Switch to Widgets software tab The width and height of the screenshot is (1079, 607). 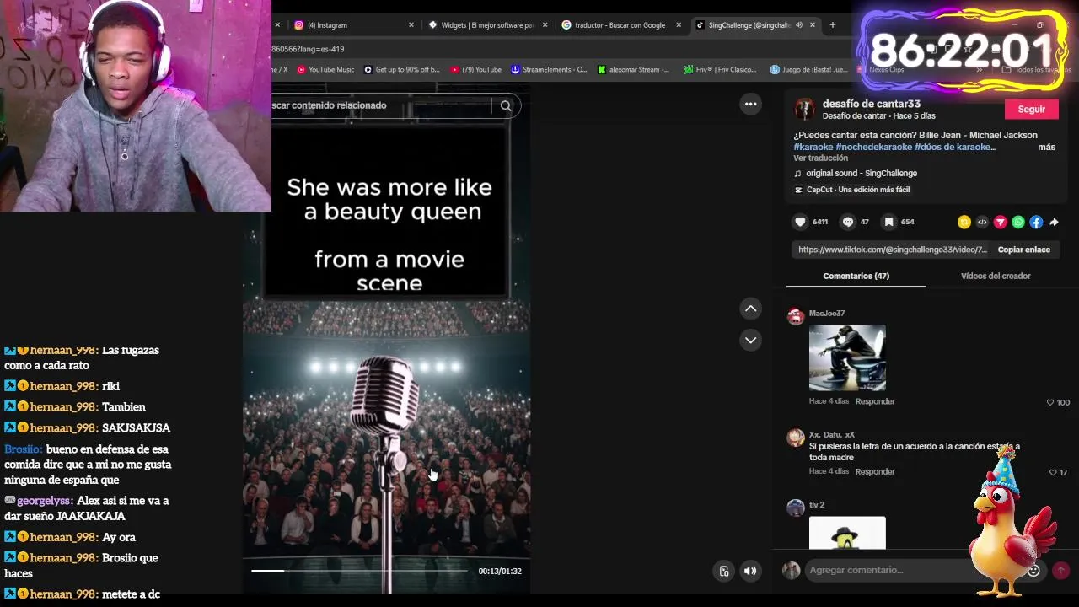[486, 24]
